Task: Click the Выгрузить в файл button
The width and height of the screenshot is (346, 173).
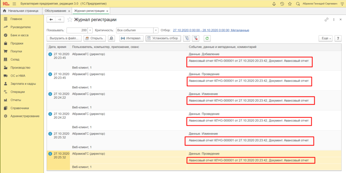Action: (x=64, y=38)
